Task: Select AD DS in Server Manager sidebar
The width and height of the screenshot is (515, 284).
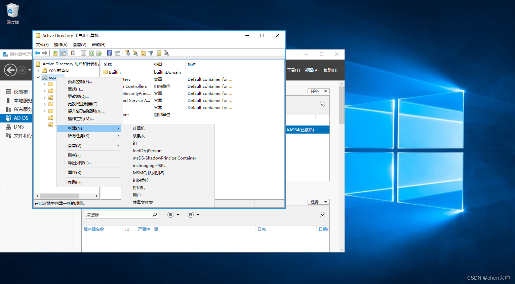Action: [17, 118]
